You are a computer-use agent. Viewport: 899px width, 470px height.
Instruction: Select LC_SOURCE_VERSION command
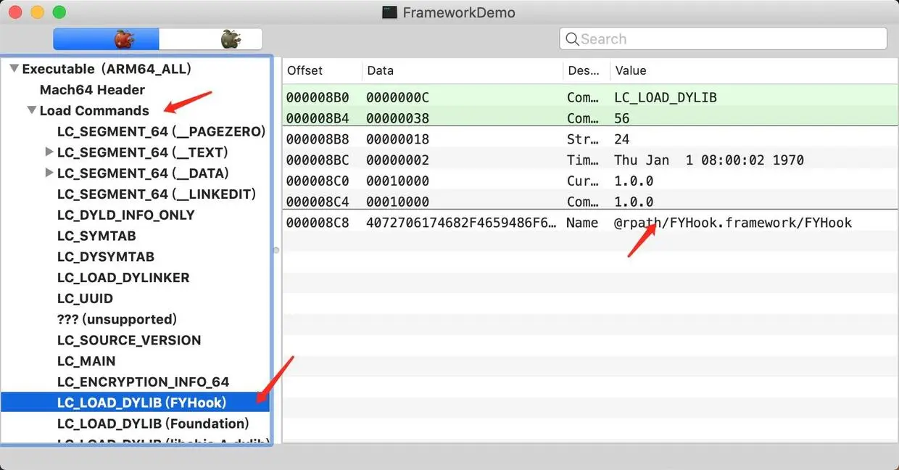click(x=129, y=341)
